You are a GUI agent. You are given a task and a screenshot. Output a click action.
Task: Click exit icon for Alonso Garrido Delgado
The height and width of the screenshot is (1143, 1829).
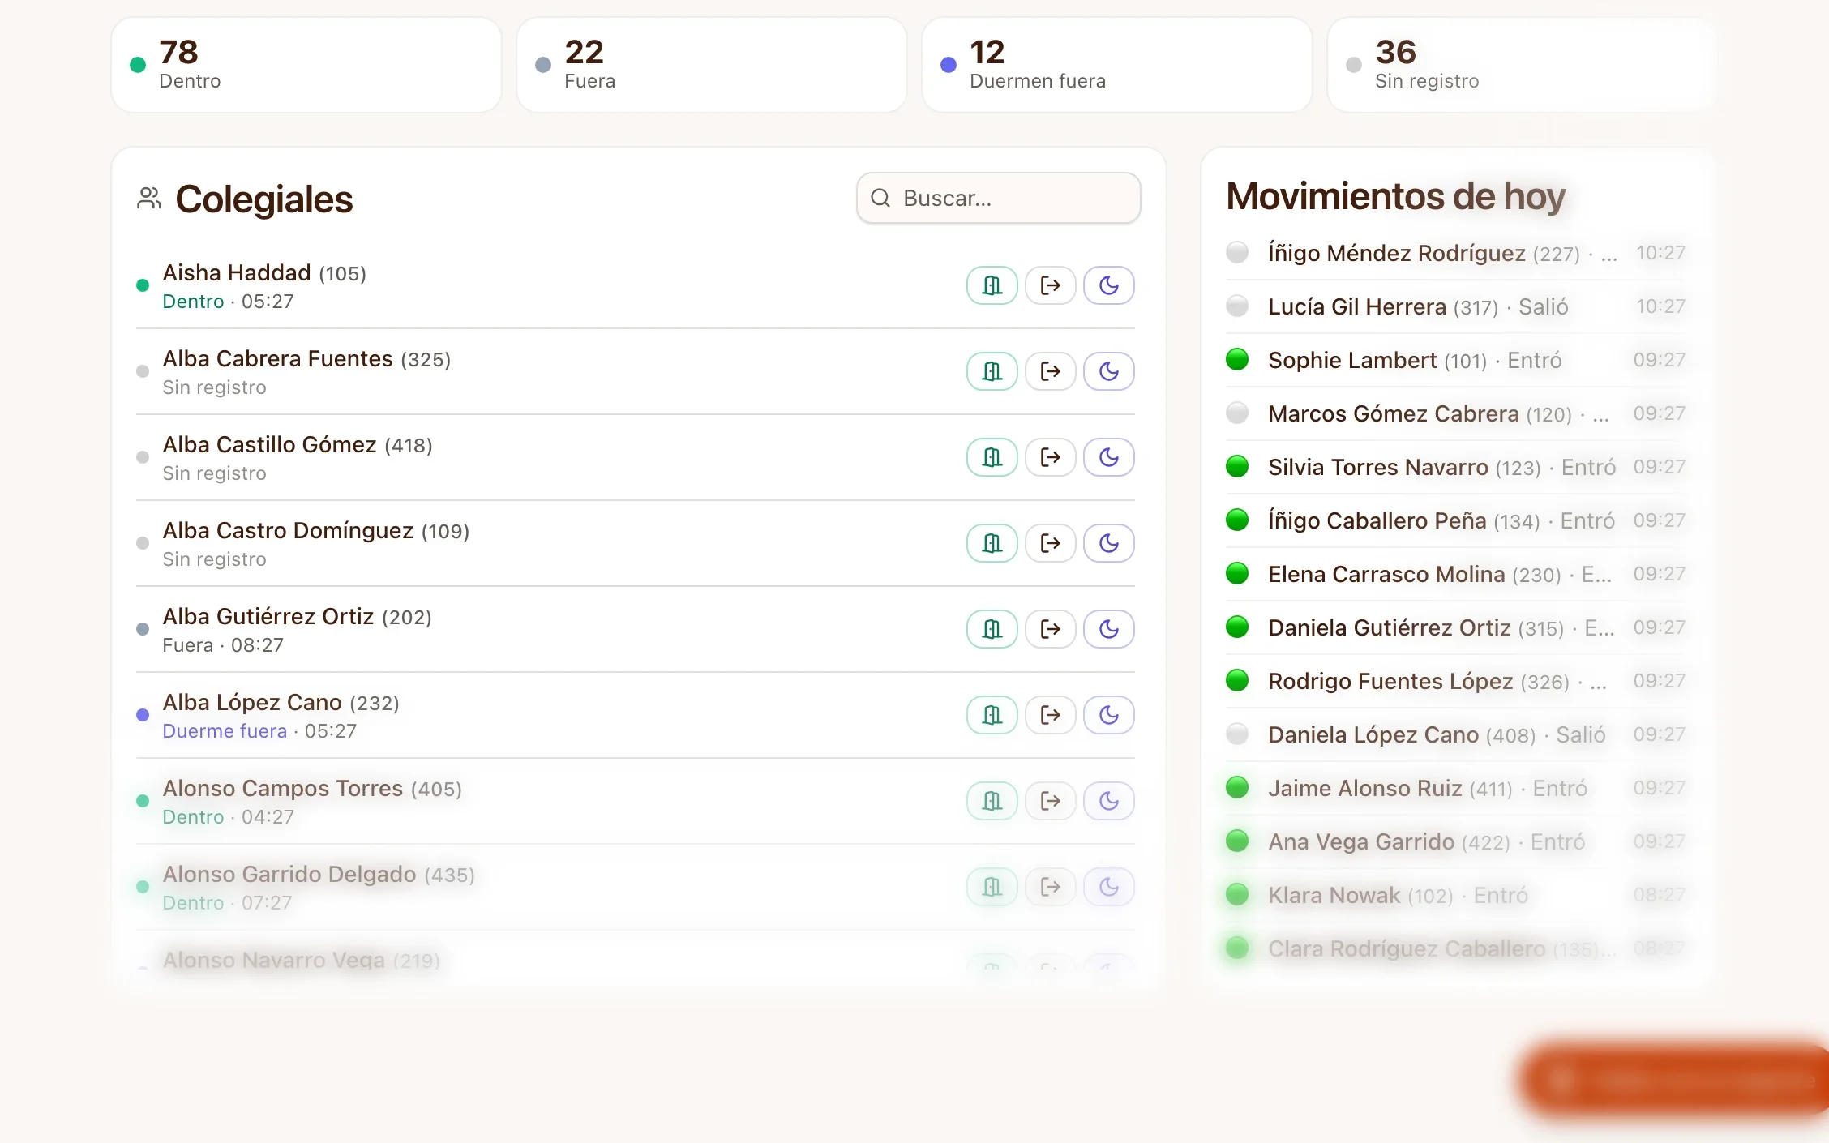[x=1050, y=887]
